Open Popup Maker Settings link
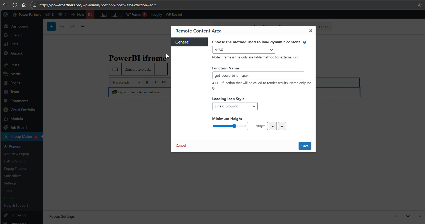425x224 pixels. pos(10,183)
